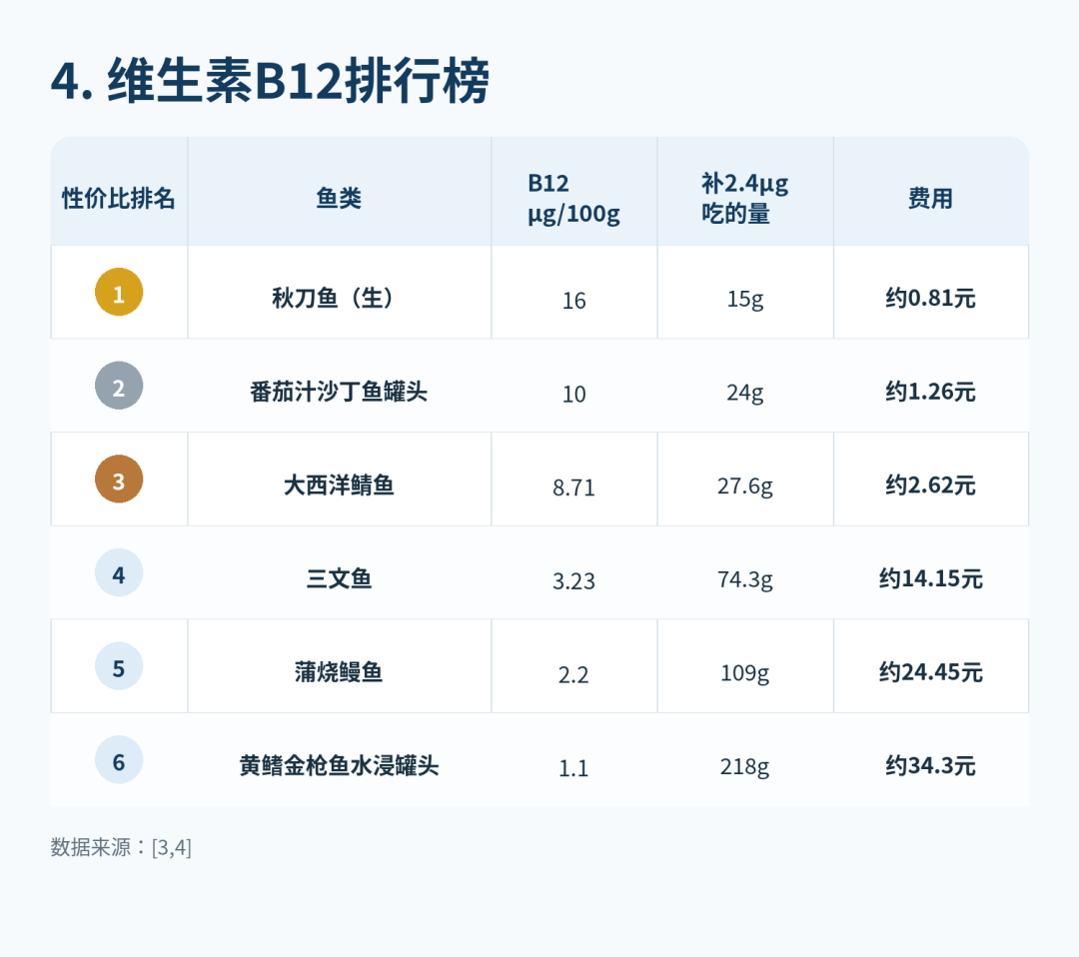This screenshot has height=957, width=1079.
Task: Click the bronze rank 3 badge
Action: coord(119,478)
